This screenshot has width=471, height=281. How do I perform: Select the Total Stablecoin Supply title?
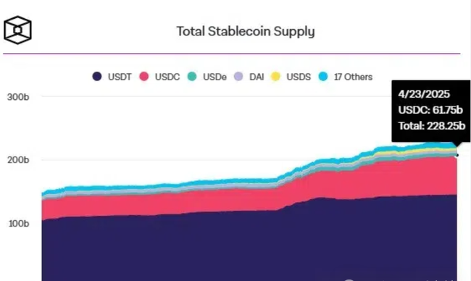(x=246, y=31)
